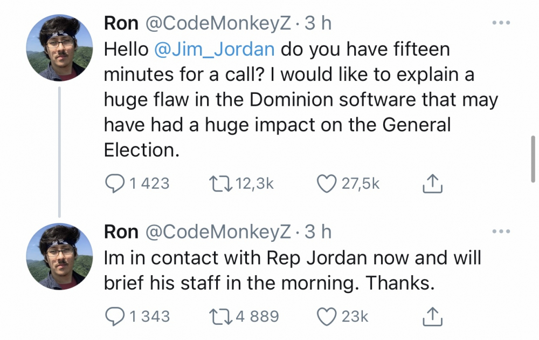539x340 pixels.
Task: Share the first tweet via share icon
Action: click(432, 185)
